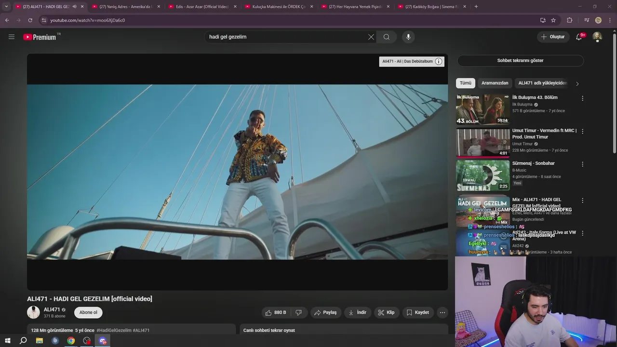Dislike the video
Screen dimensions: 617x347
click(x=298, y=312)
